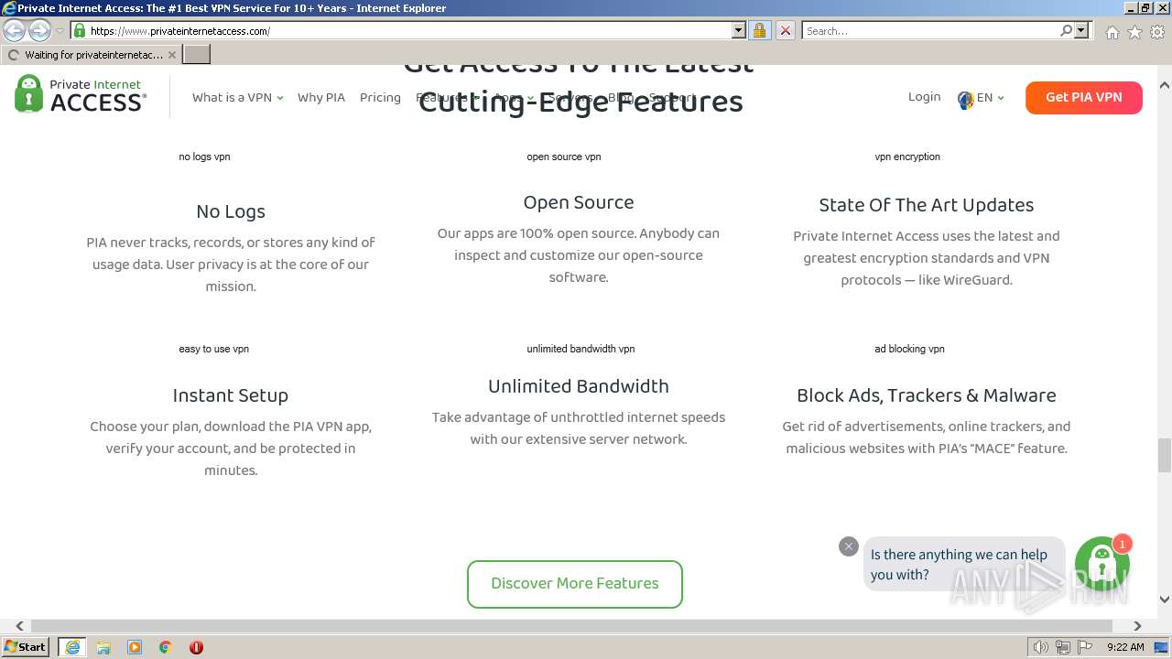
Task: Click 'Block Ads, Trackers & Malware' heading
Action: [927, 395]
